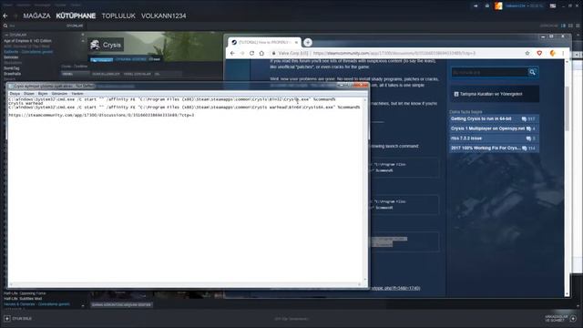This screenshot has width=583, height=328.
Task: Click the first cmd.exe command line in Notepad
Action: [172, 99]
